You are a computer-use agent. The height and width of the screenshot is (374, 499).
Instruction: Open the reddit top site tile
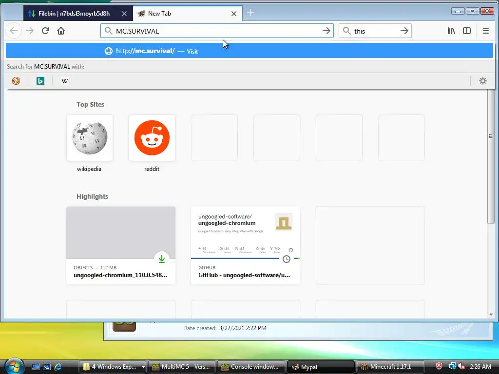pyautogui.click(x=152, y=138)
